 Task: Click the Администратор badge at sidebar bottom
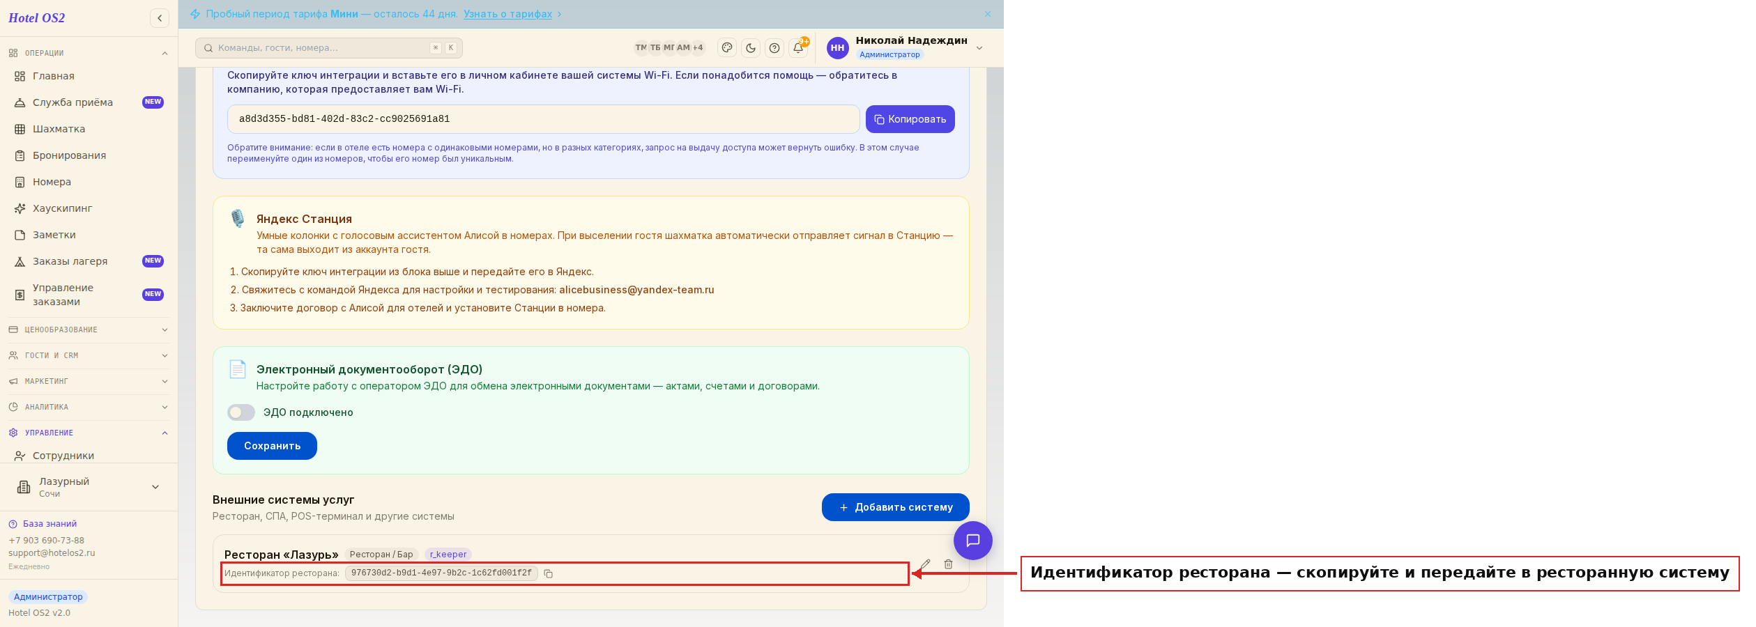click(x=48, y=597)
